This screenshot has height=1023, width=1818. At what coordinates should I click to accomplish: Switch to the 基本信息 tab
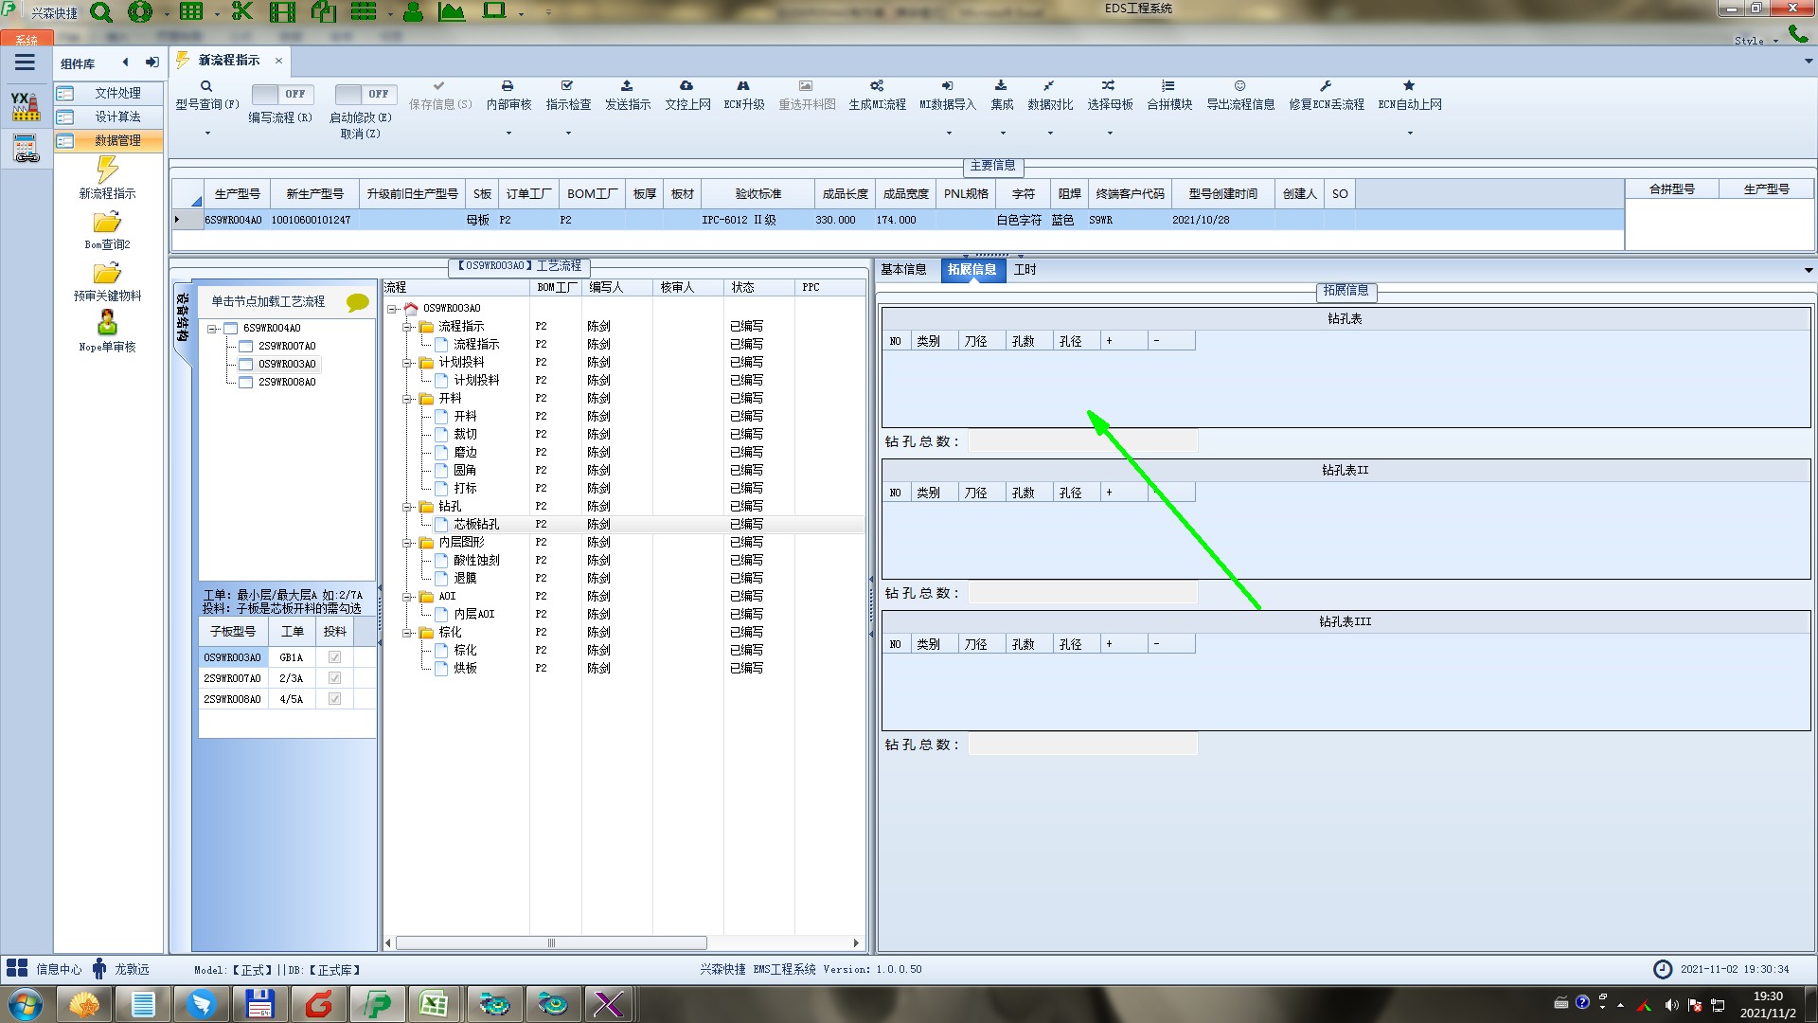[x=903, y=270]
